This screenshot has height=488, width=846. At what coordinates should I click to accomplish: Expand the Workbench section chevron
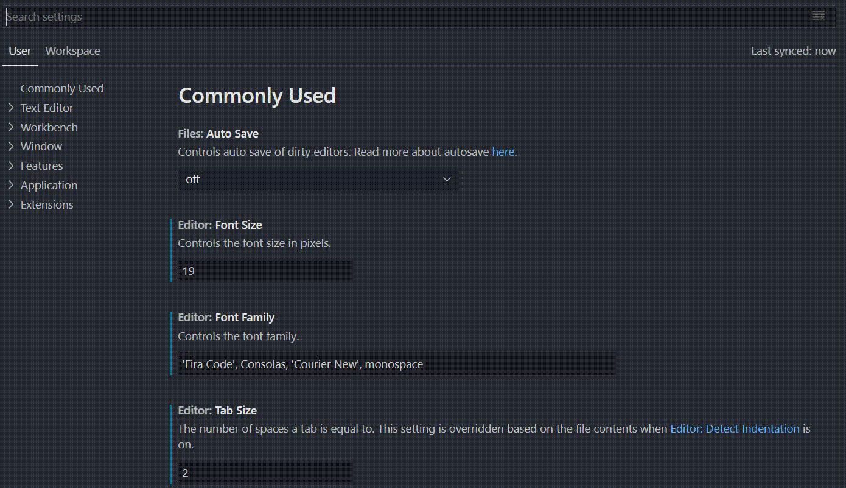pyautogui.click(x=11, y=127)
